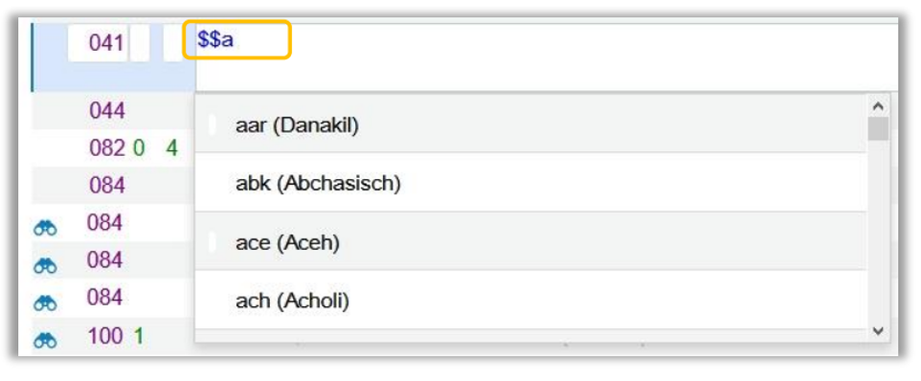Click the language list scroll-down arrow

coord(878,331)
